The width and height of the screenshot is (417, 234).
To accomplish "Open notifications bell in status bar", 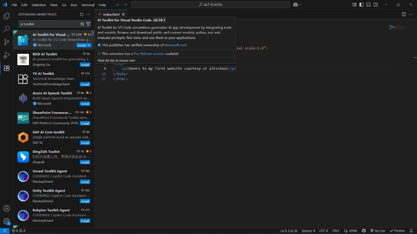I will (x=411, y=231).
